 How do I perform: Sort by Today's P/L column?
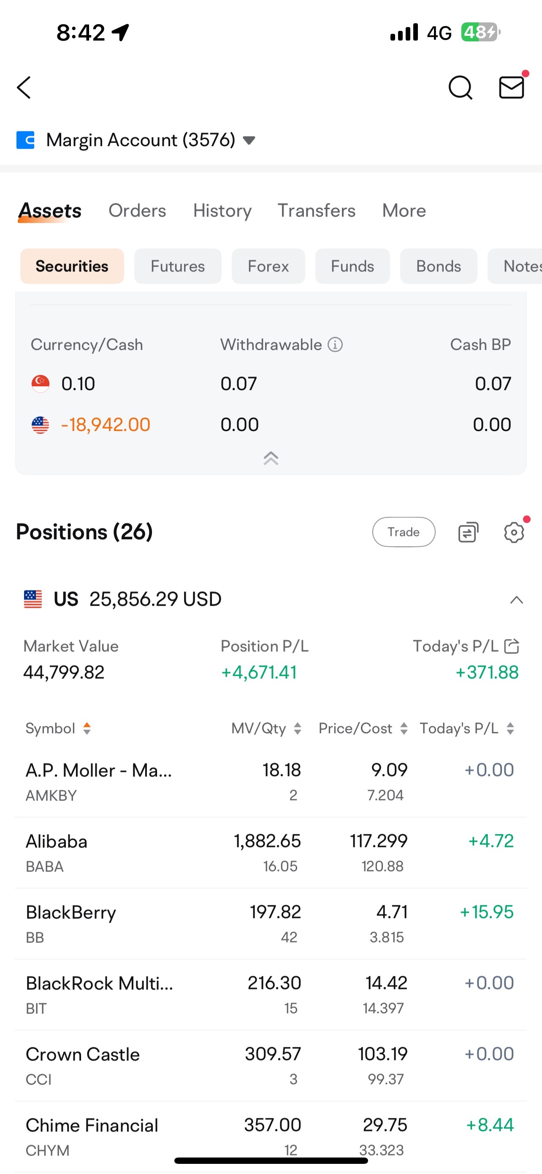coord(467,728)
